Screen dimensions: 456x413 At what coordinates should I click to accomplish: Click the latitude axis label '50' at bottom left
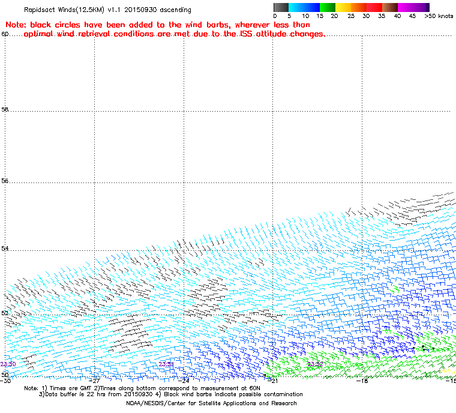pyautogui.click(x=5, y=375)
